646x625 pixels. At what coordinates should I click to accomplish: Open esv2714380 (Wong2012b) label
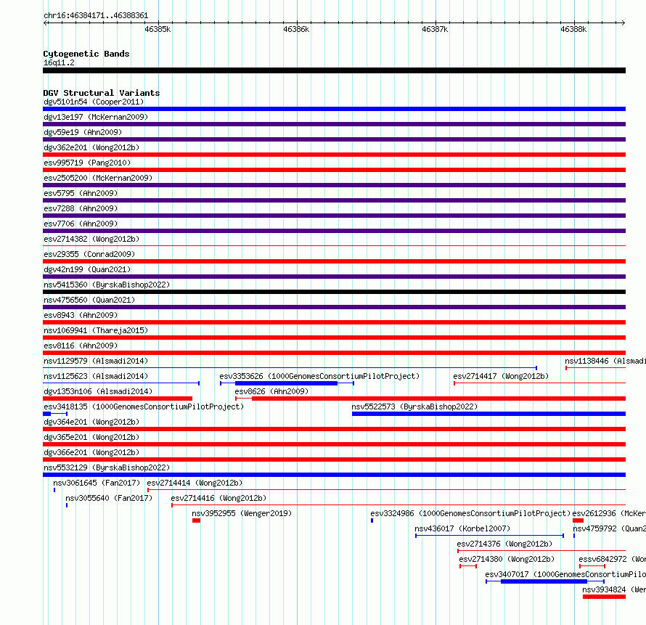(507, 559)
